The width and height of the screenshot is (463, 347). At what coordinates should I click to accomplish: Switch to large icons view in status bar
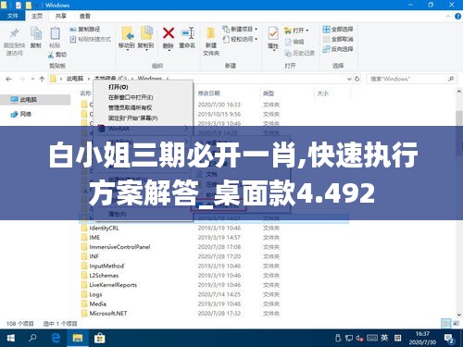[456, 323]
